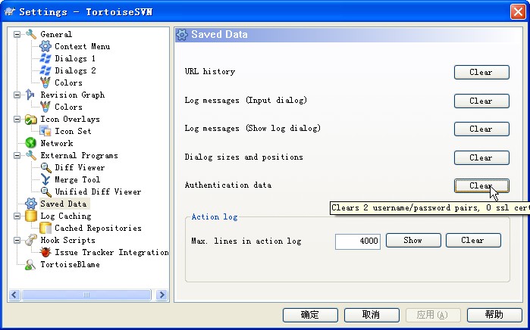Click the Revision Graph branch icon
This screenshot has height=330, width=530.
click(x=30, y=95)
